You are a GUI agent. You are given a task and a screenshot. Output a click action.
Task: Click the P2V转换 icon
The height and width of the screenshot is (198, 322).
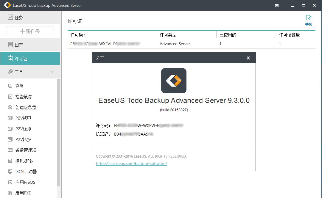(10, 139)
